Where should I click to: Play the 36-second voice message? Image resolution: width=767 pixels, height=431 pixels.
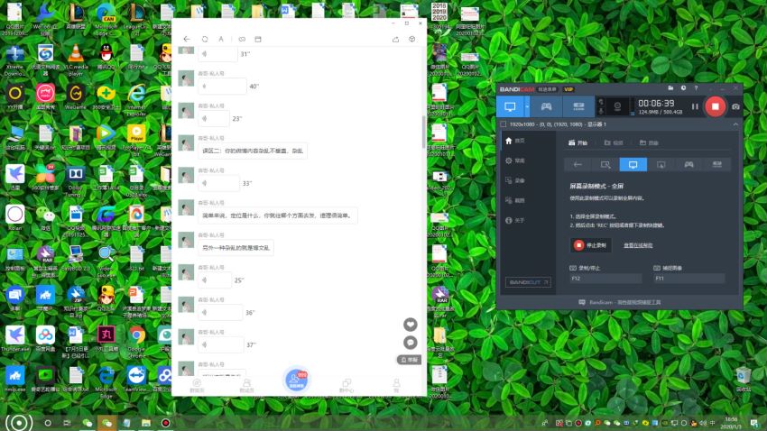(x=220, y=312)
